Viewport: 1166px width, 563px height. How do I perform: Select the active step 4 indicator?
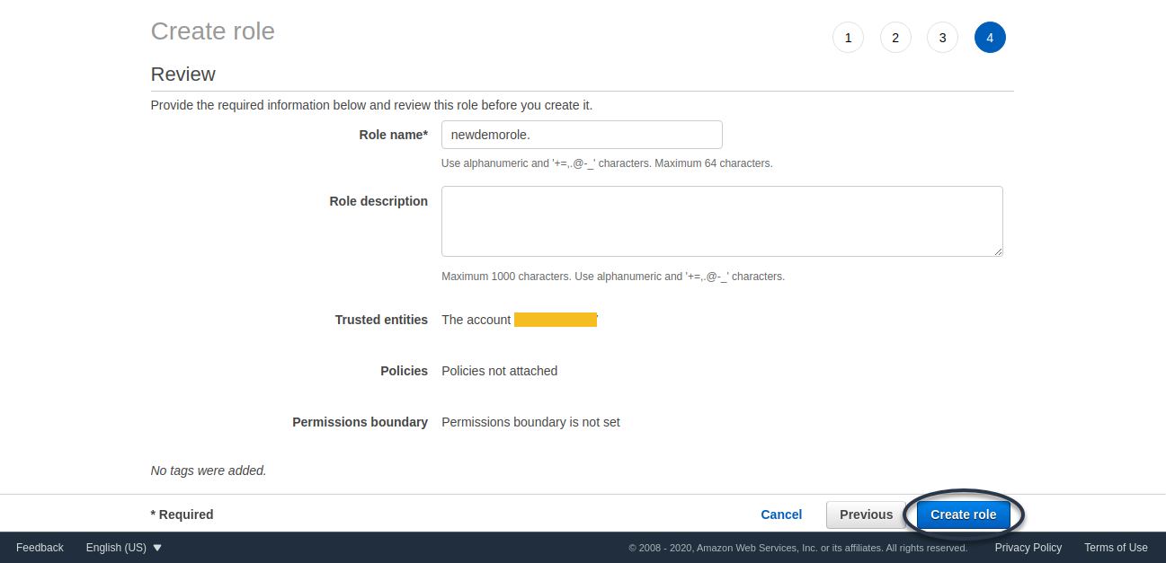[990, 38]
